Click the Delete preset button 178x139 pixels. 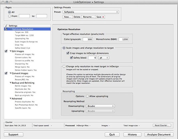pos(77,17)
